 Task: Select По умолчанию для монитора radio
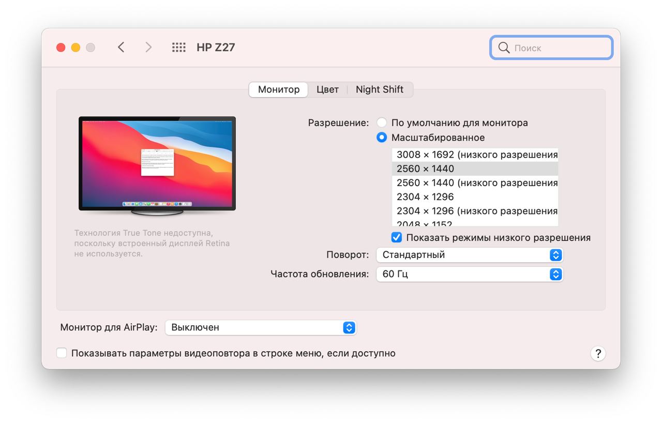[x=382, y=123]
